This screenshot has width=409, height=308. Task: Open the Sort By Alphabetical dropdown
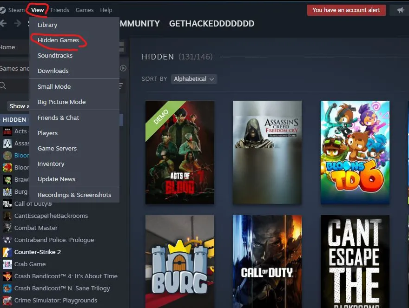pos(194,79)
